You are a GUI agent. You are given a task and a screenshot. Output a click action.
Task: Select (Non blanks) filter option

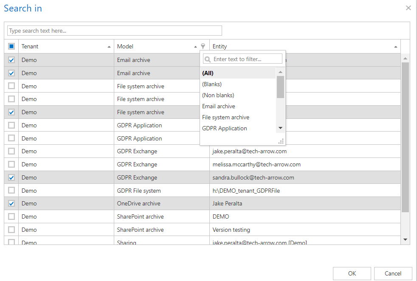click(218, 95)
